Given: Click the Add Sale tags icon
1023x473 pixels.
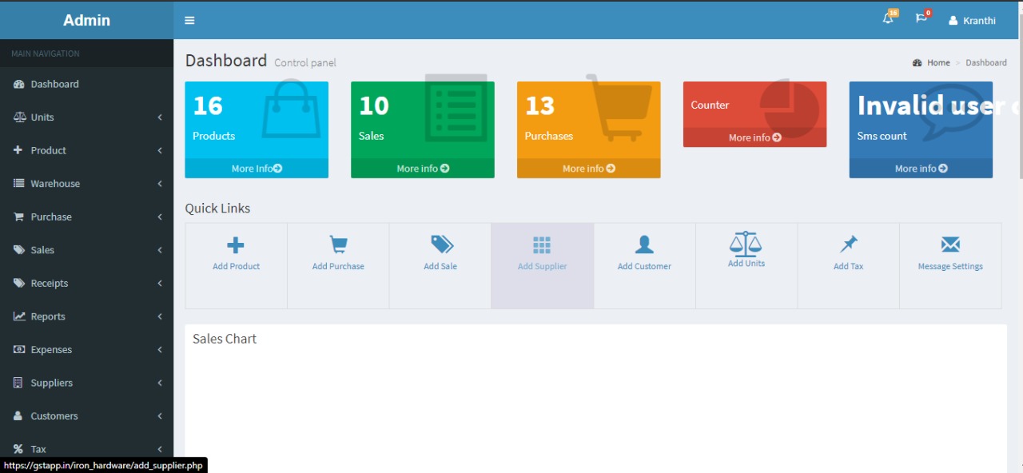Looking at the screenshot, I should pos(440,244).
